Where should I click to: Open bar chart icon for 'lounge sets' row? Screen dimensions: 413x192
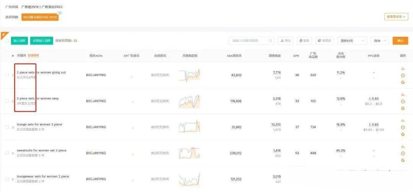403,121
